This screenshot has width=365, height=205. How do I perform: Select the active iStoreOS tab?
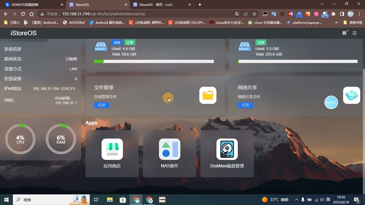[98, 5]
